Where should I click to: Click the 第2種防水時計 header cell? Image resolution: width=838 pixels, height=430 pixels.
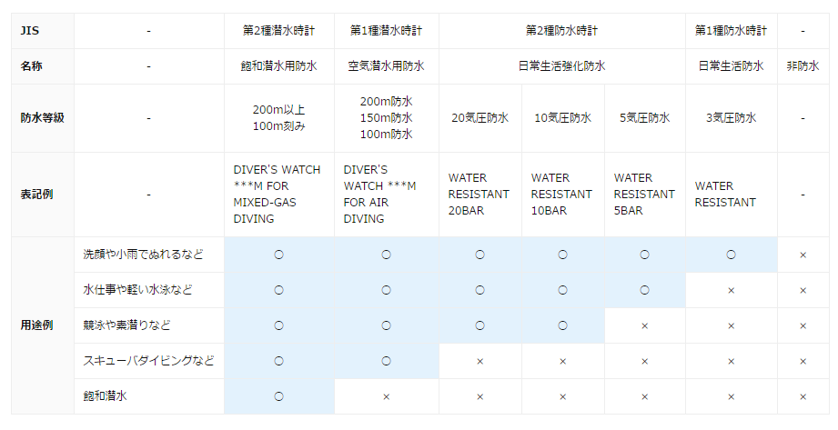pyautogui.click(x=562, y=31)
